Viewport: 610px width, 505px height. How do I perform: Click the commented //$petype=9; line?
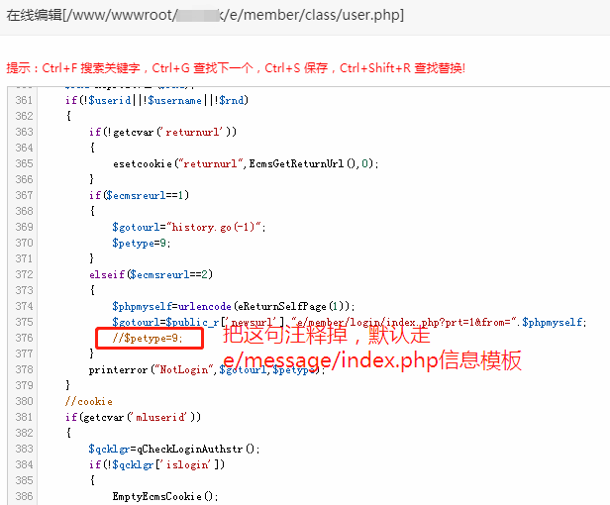pos(148,338)
